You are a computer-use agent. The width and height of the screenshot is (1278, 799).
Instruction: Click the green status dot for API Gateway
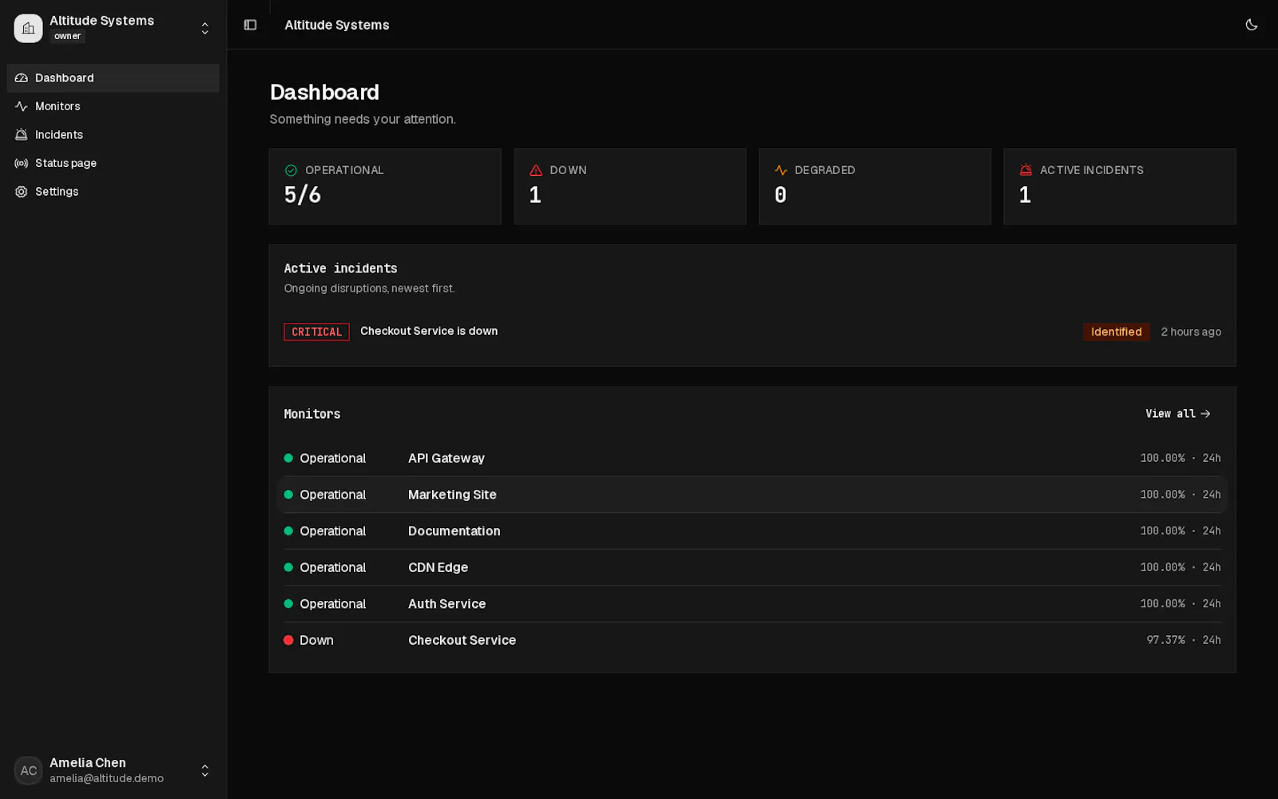(x=288, y=459)
